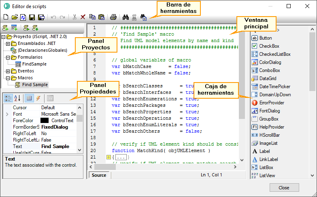Click the Paste clipboard icon
Screen dimensions: 317x197
[101, 17]
